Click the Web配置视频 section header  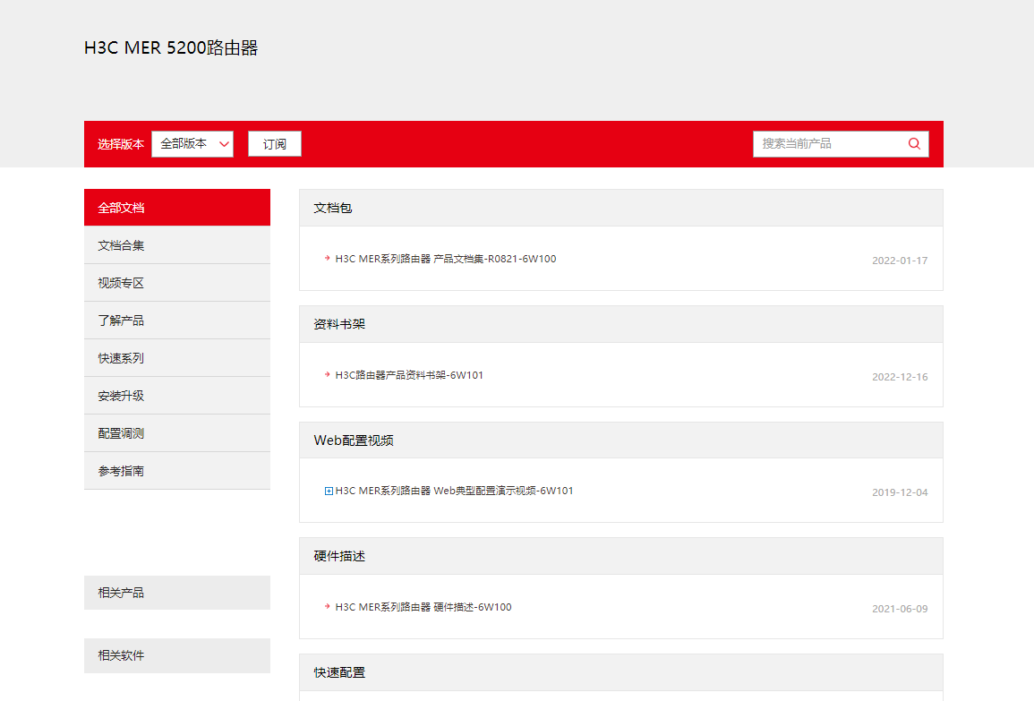pos(621,440)
